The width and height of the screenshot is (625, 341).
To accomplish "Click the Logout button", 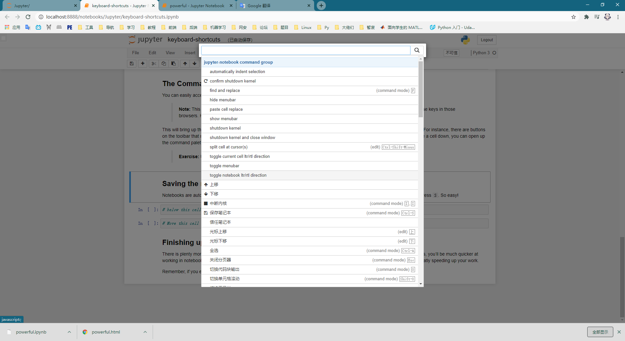I will click(x=487, y=40).
